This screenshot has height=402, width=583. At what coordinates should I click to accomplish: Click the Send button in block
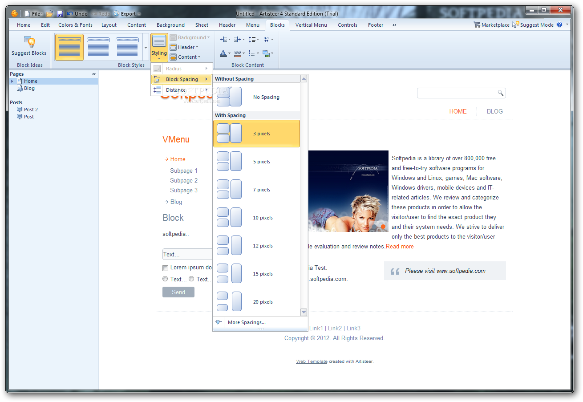(x=178, y=292)
